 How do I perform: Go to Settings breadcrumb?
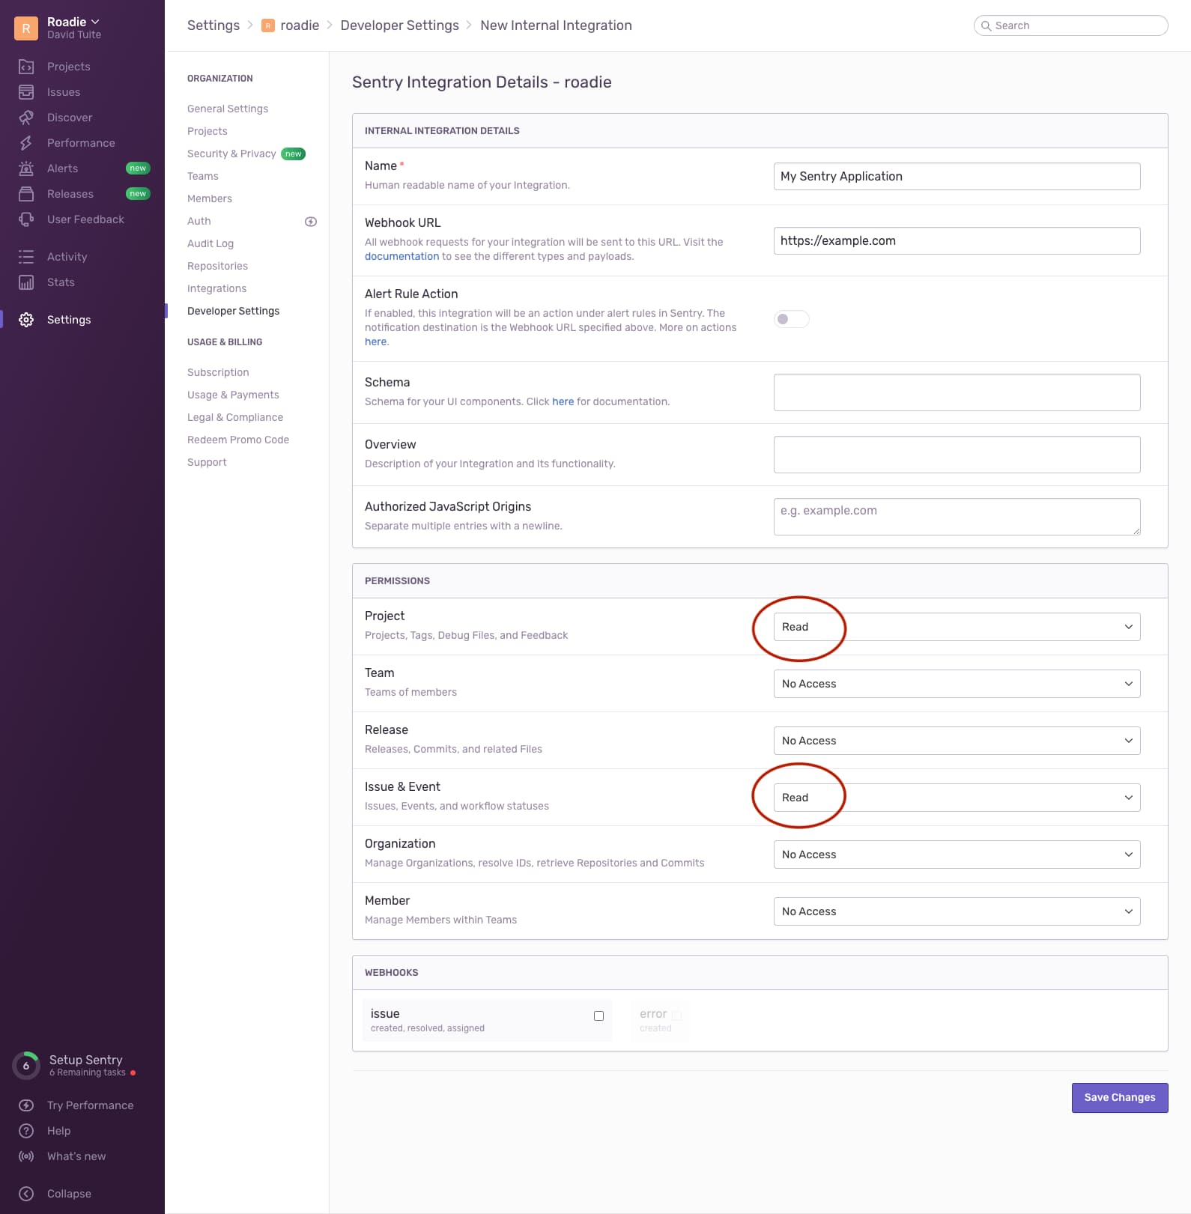click(213, 25)
